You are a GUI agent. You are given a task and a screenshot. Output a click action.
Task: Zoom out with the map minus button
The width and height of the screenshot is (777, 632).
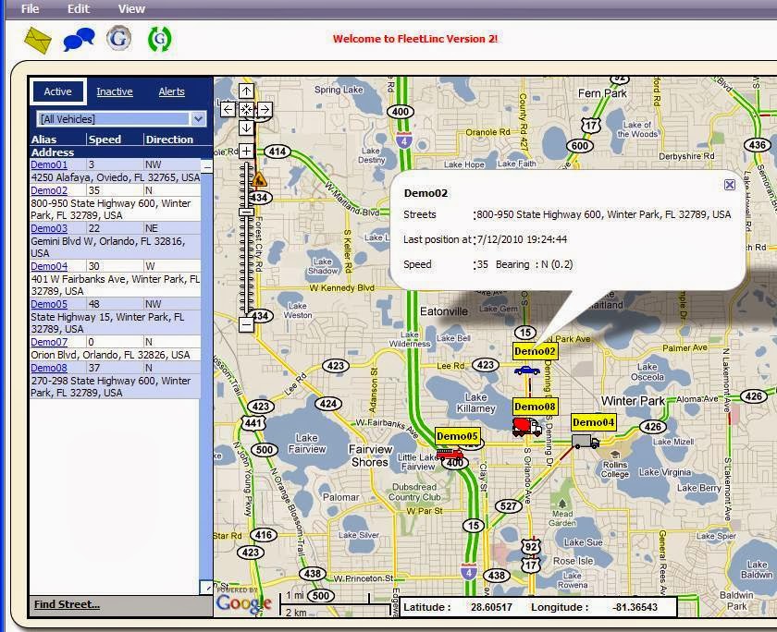click(246, 324)
